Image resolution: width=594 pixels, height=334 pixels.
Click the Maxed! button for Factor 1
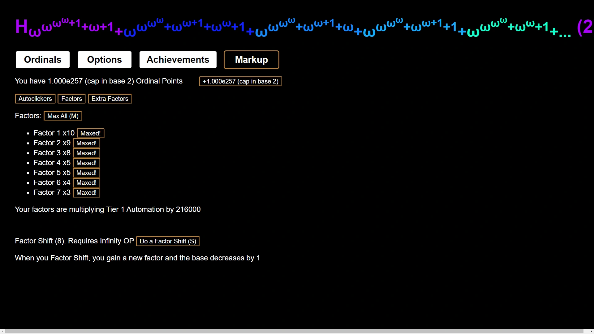(90, 133)
